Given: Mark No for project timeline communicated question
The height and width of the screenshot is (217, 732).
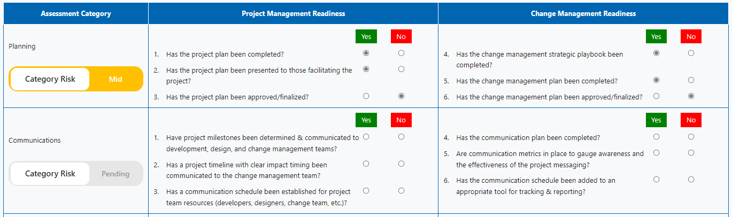Looking at the screenshot, I should tap(401, 164).
